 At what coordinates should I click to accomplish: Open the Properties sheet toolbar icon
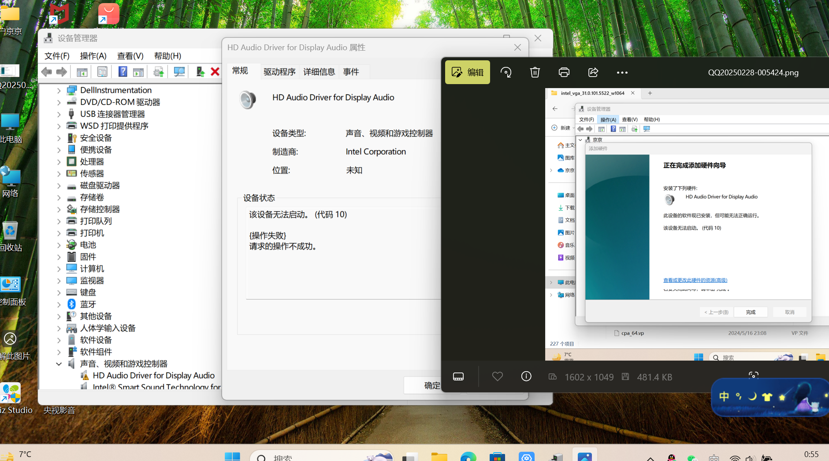102,72
